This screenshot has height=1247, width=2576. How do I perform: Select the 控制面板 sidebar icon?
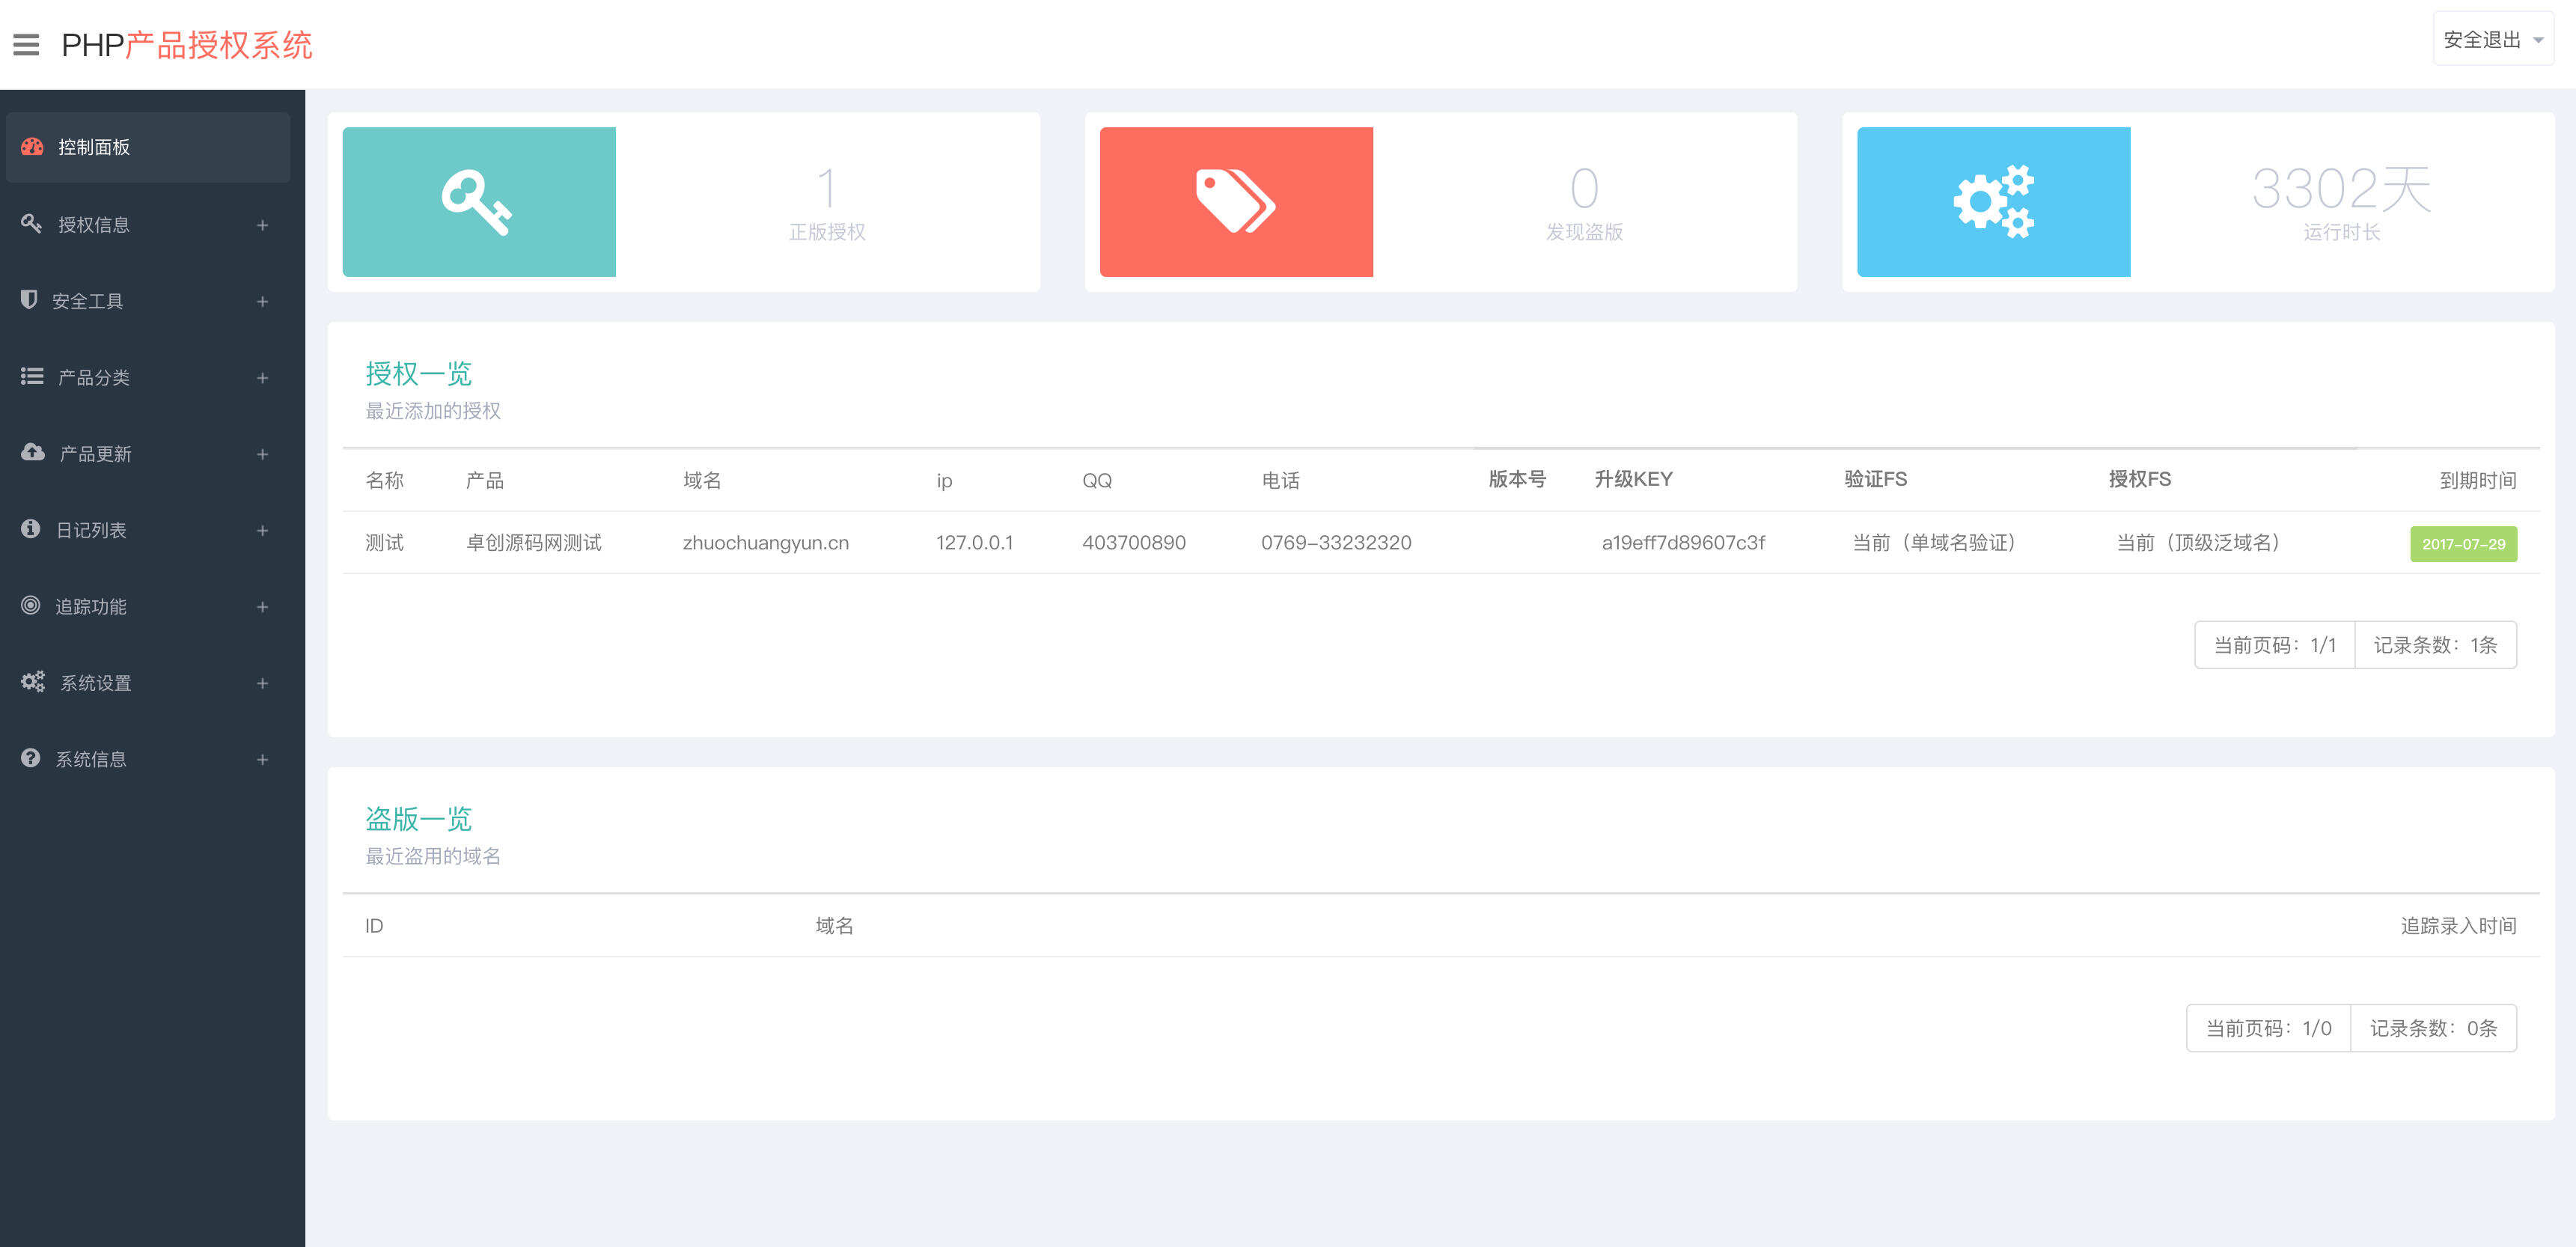tap(32, 147)
